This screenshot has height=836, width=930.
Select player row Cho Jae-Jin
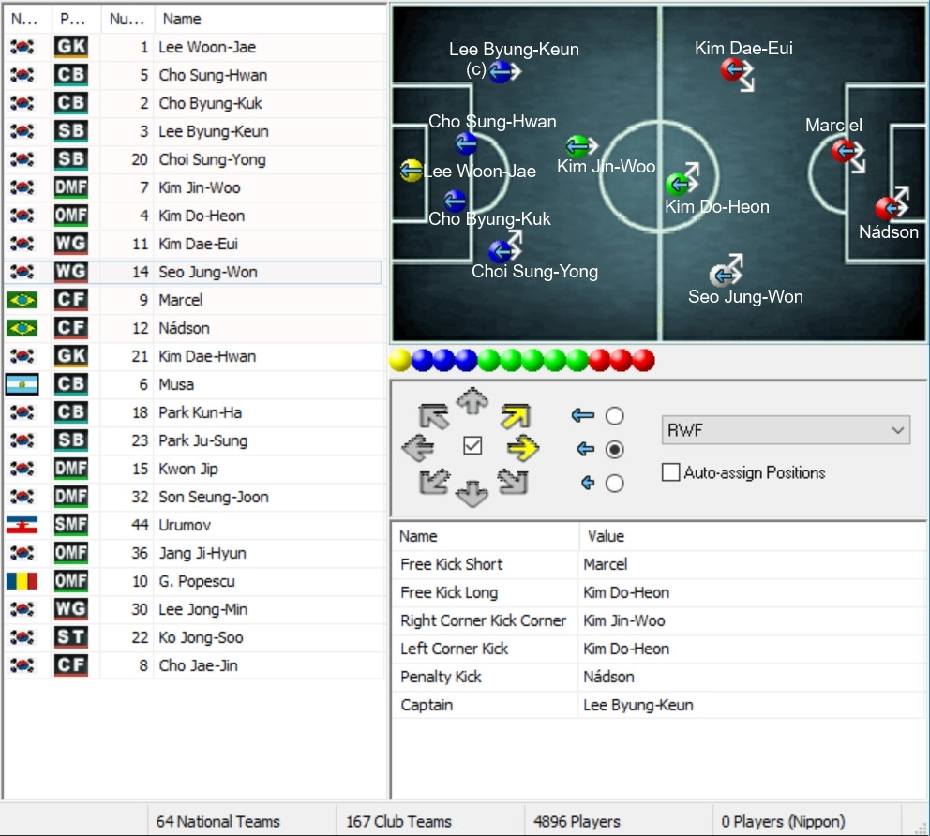coord(193,665)
